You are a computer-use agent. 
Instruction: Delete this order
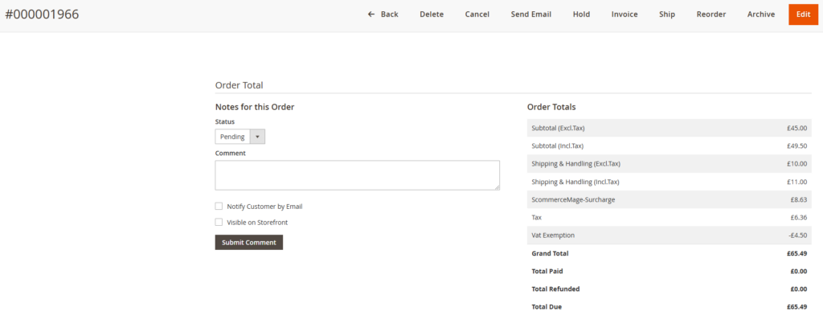tap(432, 14)
